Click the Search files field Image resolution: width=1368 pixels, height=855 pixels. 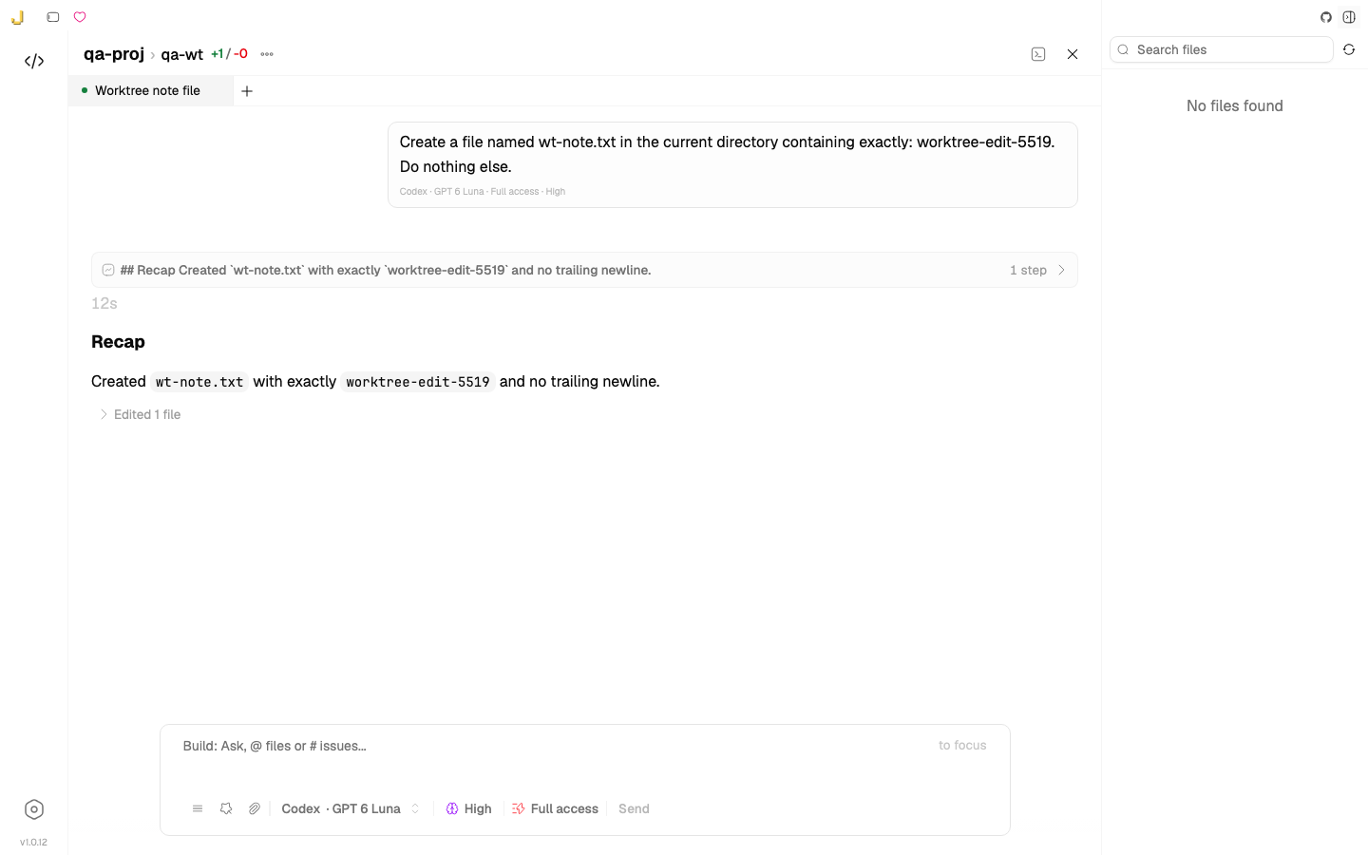1222,49
